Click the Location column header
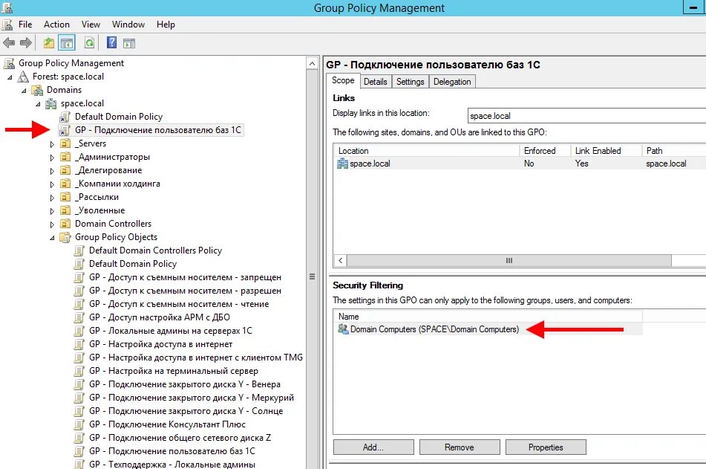Screen dimensions: 706x469 427,151
